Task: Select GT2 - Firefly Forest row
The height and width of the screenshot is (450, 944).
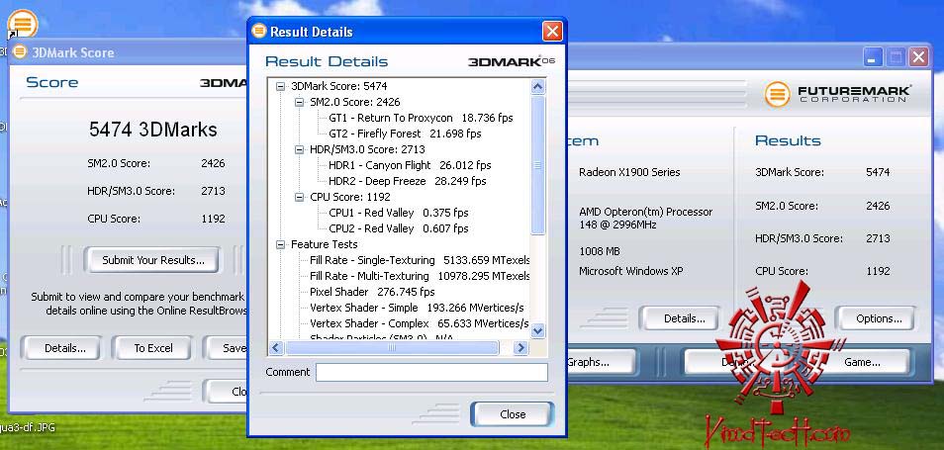Action: pyautogui.click(x=405, y=134)
